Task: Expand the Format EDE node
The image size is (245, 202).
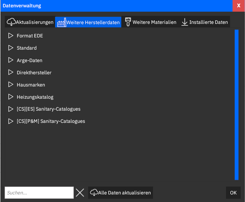Action: pyautogui.click(x=11, y=36)
